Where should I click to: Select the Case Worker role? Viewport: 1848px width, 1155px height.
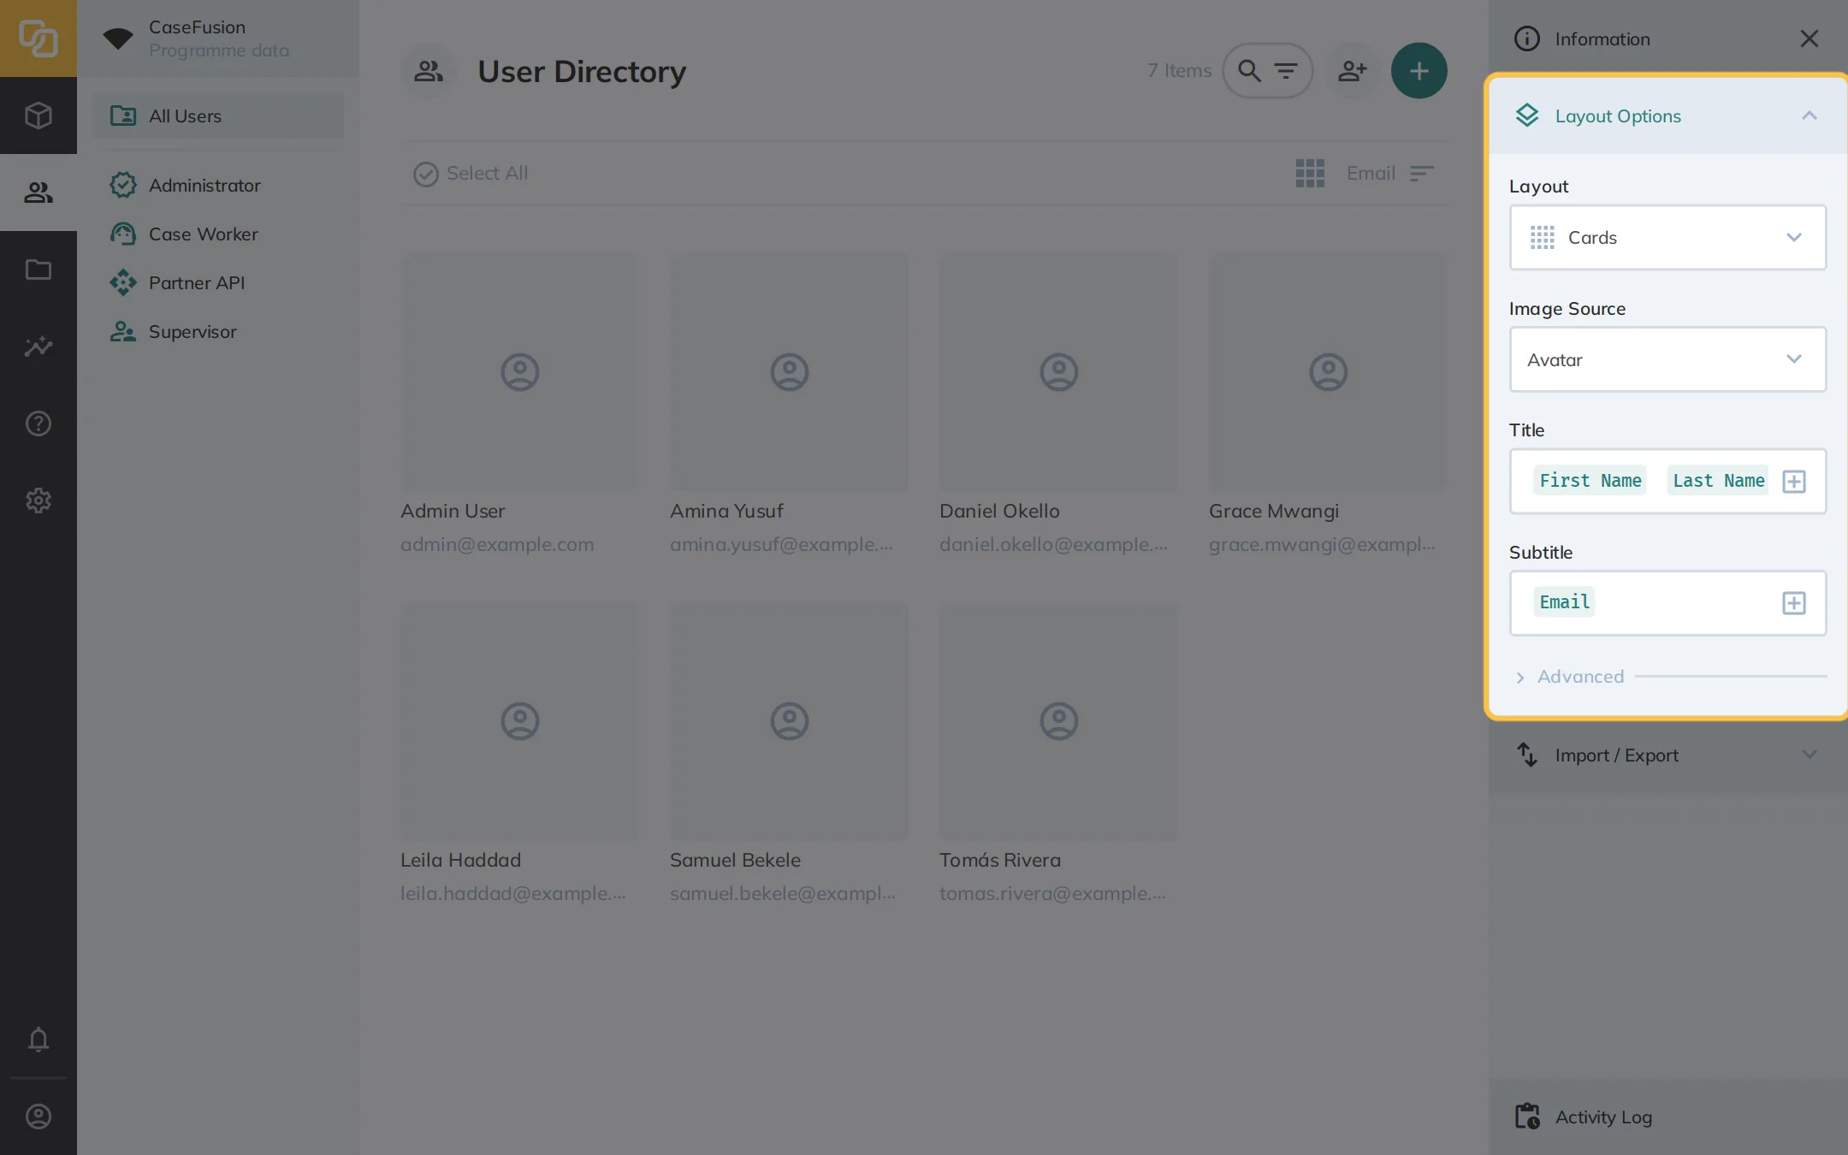(x=218, y=234)
